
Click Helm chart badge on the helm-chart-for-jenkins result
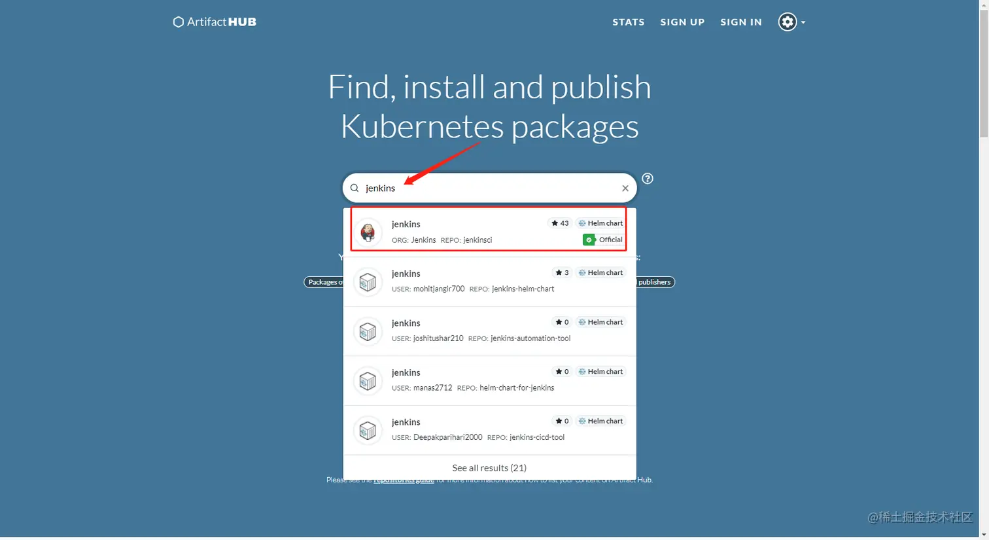pyautogui.click(x=600, y=371)
